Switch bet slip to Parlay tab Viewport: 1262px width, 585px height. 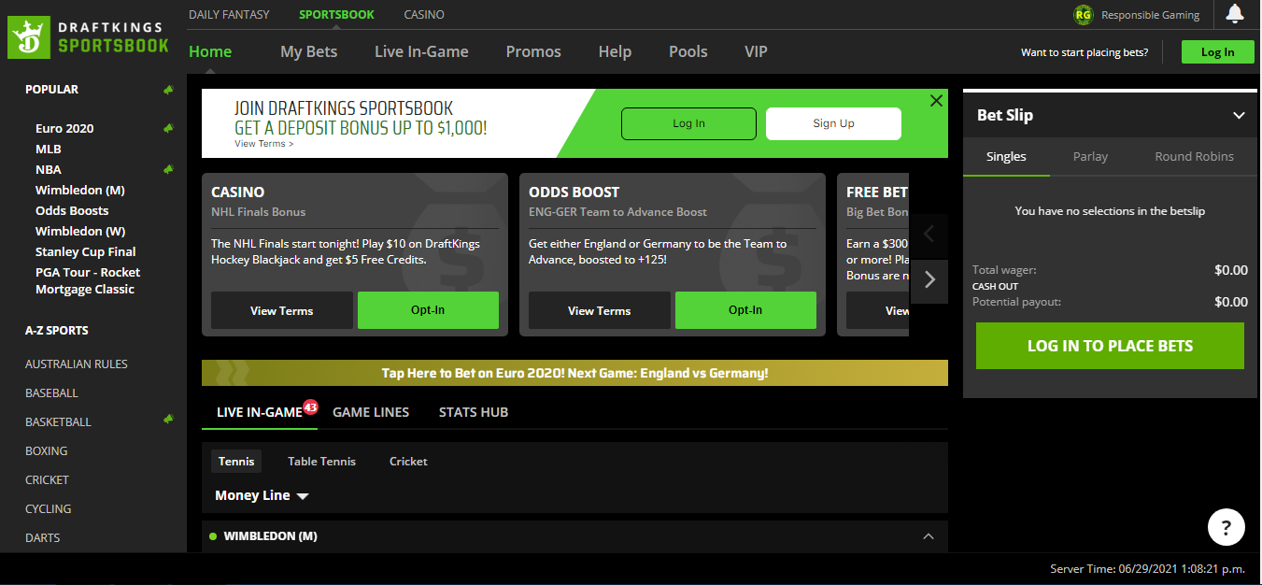tap(1090, 157)
